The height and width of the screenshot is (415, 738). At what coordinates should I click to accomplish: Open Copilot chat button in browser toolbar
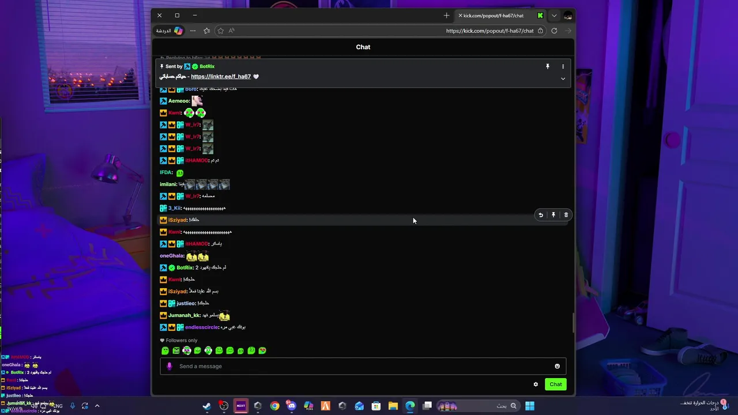(170, 31)
